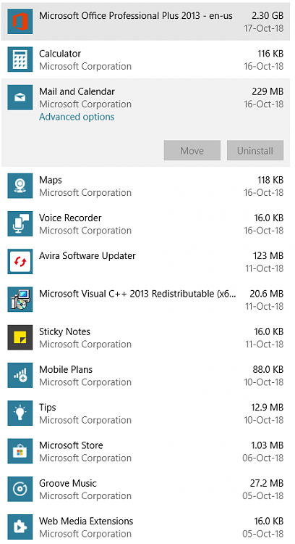Click the Microsoft Store shopping bag icon
The height and width of the screenshot is (544, 295).
20,451
